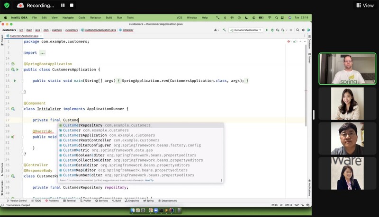Click the green Run button in the toolbar
Image resolution: width=379 pixels, height=217 pixels.
[x=267, y=30]
